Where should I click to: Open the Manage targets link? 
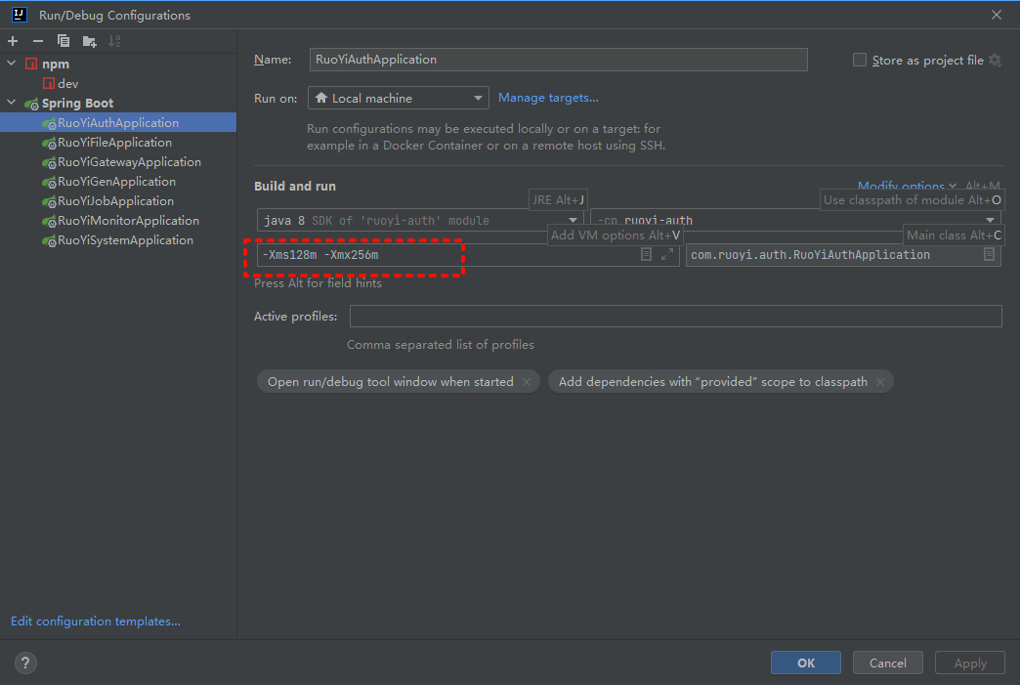click(548, 98)
